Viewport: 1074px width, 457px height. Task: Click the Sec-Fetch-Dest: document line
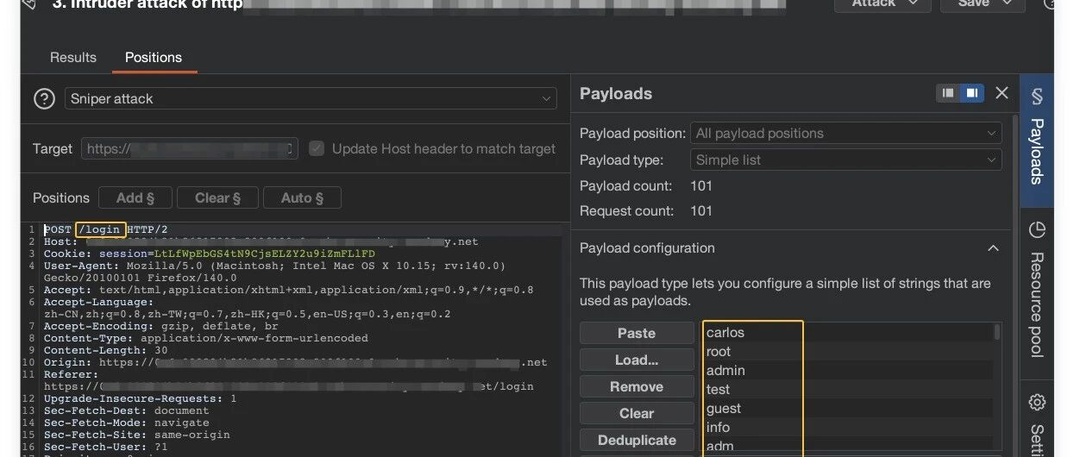(127, 411)
